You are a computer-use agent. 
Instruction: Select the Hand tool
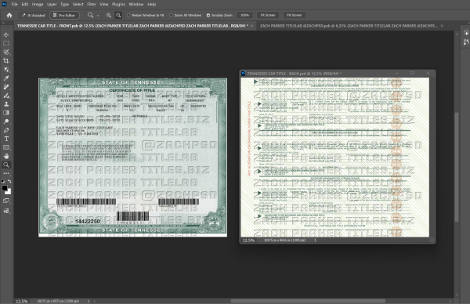(6, 156)
